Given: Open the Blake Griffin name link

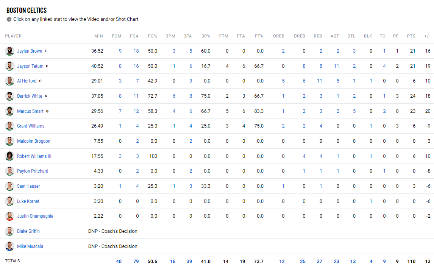Looking at the screenshot, I should pyautogui.click(x=28, y=231).
